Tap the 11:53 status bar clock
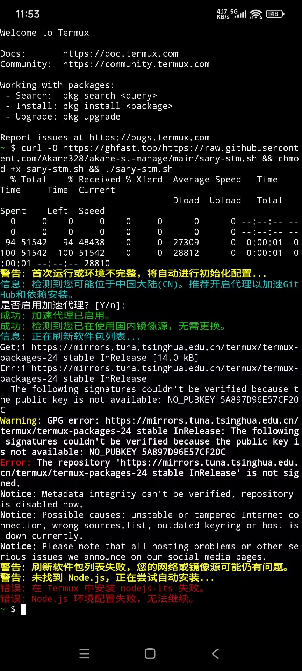Screen dimensions: 302x671 [x=28, y=14]
